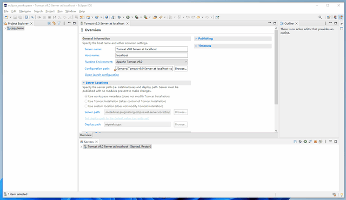Click Open launch configuration link

[x=102, y=75]
